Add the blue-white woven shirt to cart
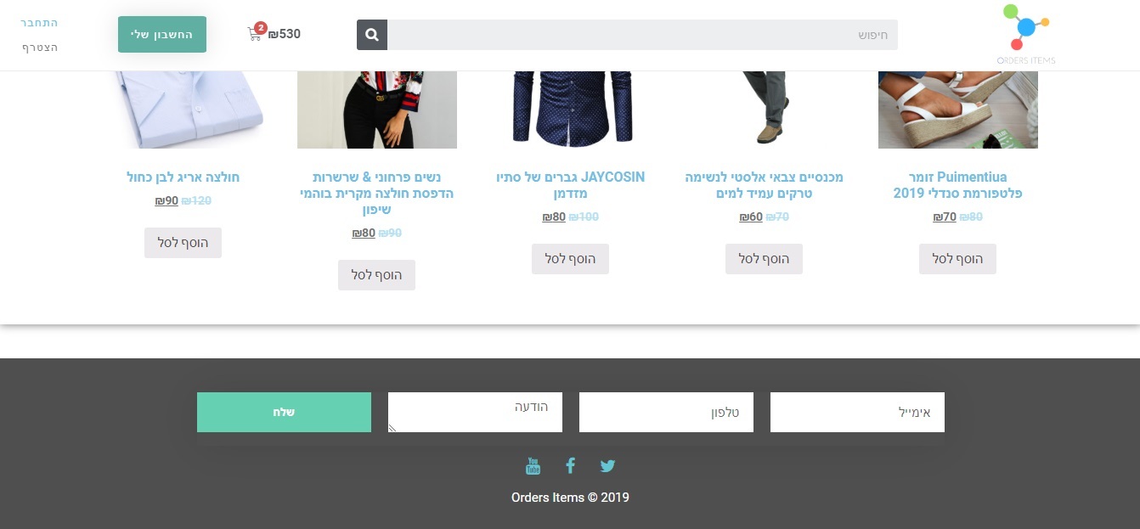The width and height of the screenshot is (1140, 529). (183, 243)
